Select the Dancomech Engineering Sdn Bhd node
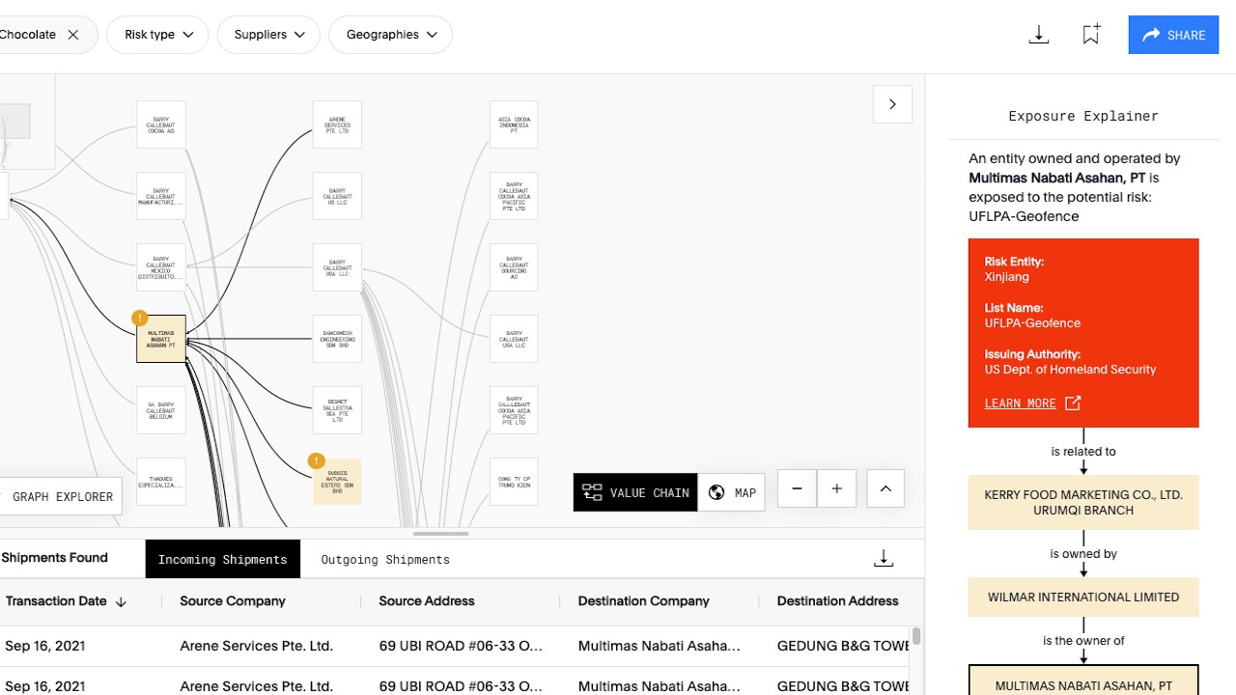Screen dimensions: 1236x695 [337, 339]
